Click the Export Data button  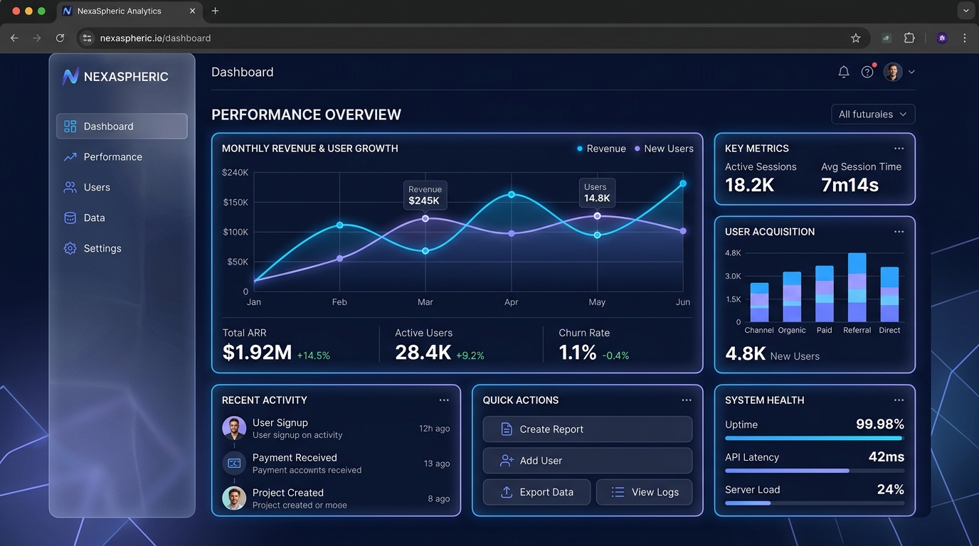[x=536, y=492]
